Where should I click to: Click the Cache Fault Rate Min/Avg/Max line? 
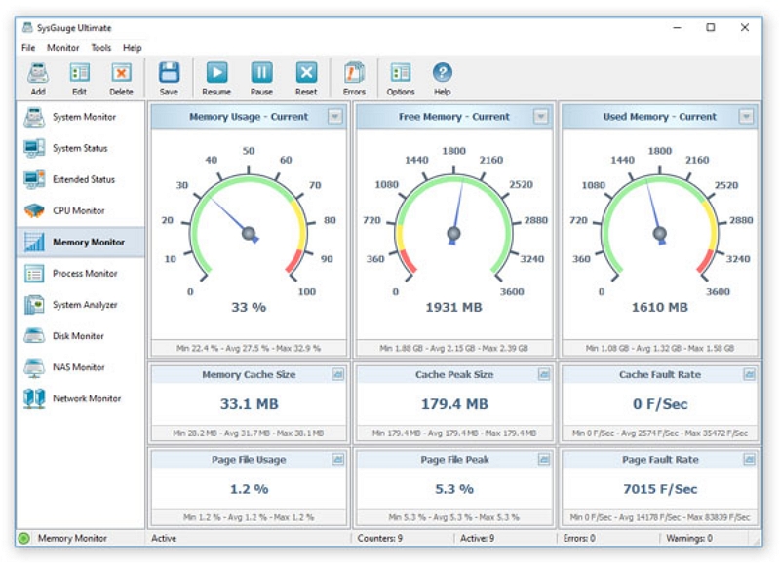tap(660, 433)
